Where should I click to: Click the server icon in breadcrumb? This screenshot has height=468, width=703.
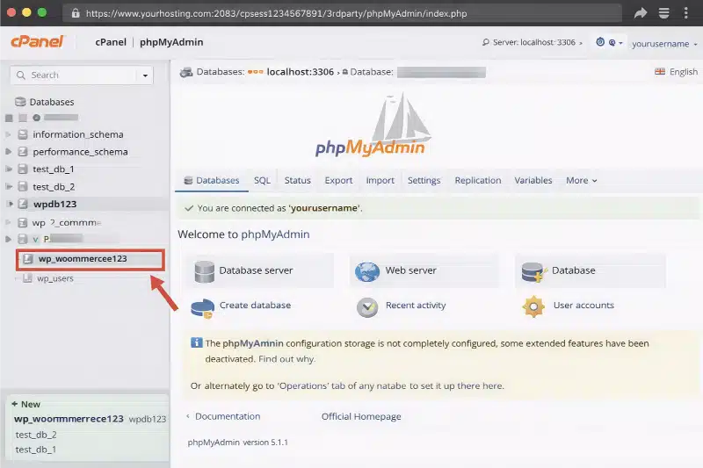[x=186, y=72]
